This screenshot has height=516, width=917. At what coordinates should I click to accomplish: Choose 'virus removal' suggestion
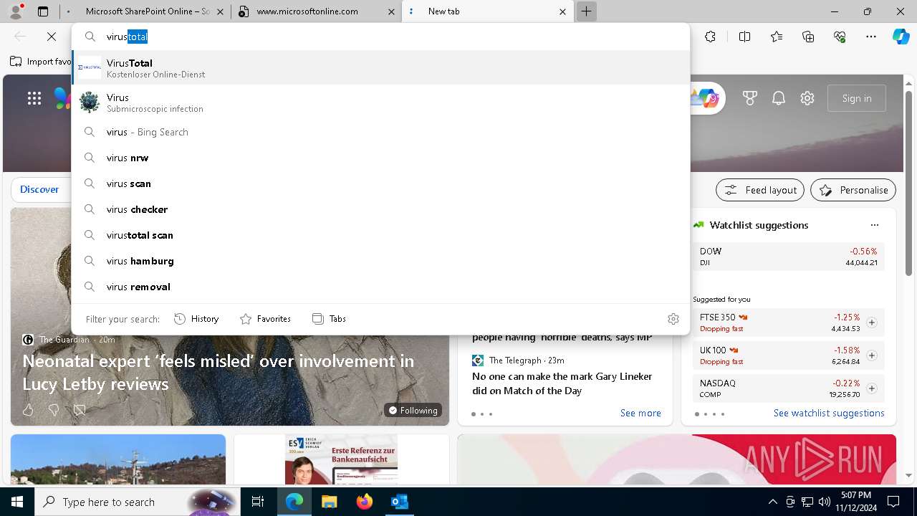click(x=380, y=287)
